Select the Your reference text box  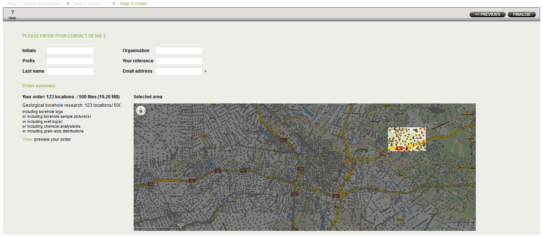click(179, 61)
